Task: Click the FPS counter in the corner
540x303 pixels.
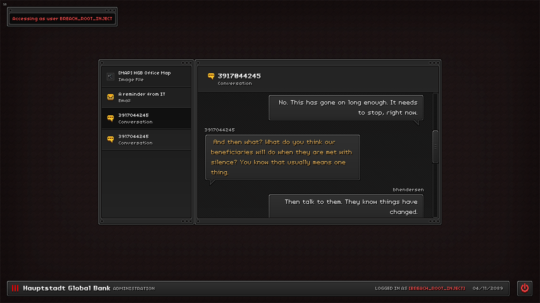Action: 5,4
